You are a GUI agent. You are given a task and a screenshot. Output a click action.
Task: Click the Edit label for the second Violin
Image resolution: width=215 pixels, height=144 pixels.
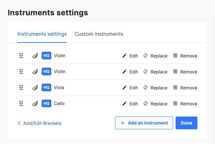click(x=134, y=72)
